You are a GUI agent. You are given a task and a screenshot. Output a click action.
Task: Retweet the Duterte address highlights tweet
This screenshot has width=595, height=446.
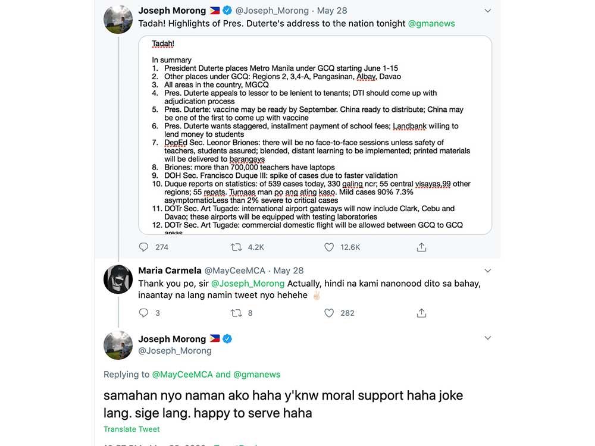point(236,247)
